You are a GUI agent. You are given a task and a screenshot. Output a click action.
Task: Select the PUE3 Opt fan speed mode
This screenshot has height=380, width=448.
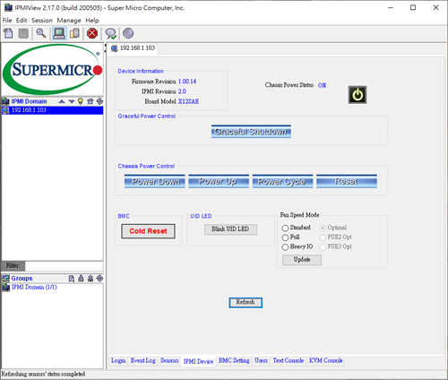(323, 247)
